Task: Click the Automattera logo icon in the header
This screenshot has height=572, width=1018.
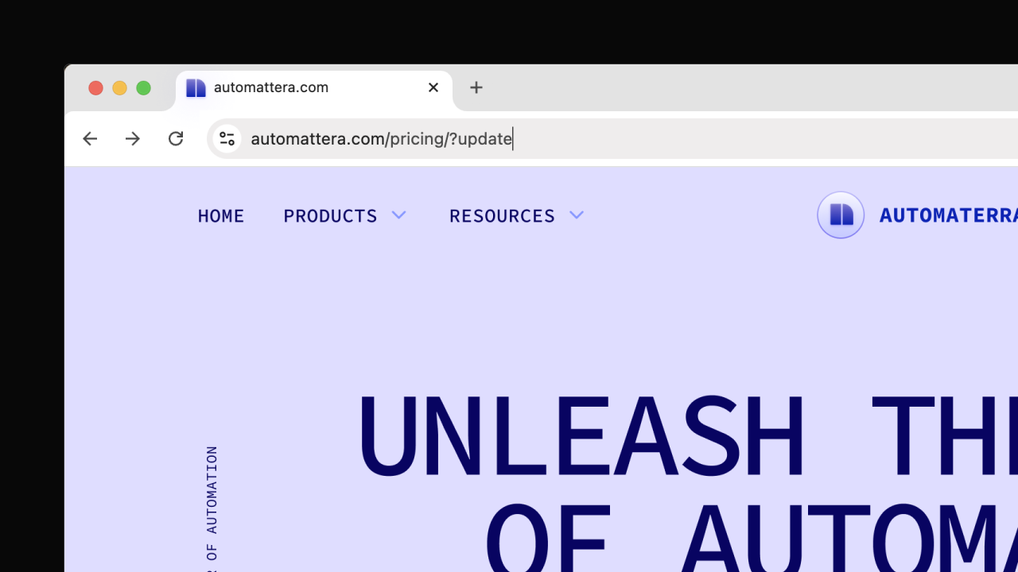Action: [x=841, y=214]
